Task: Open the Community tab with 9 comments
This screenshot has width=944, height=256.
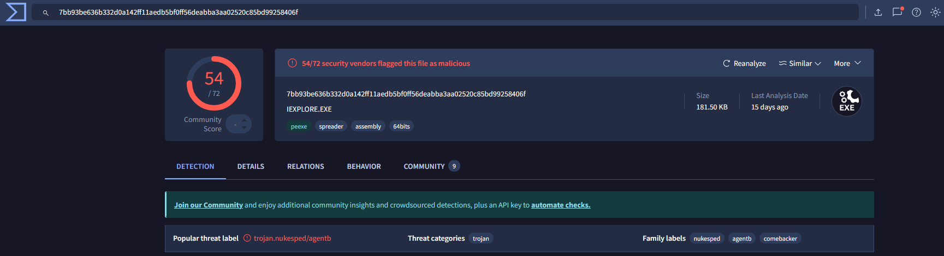Action: tap(431, 167)
